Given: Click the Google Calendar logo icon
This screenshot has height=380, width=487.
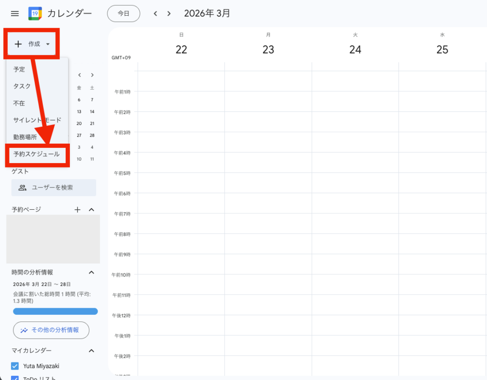Looking at the screenshot, I should [35, 14].
